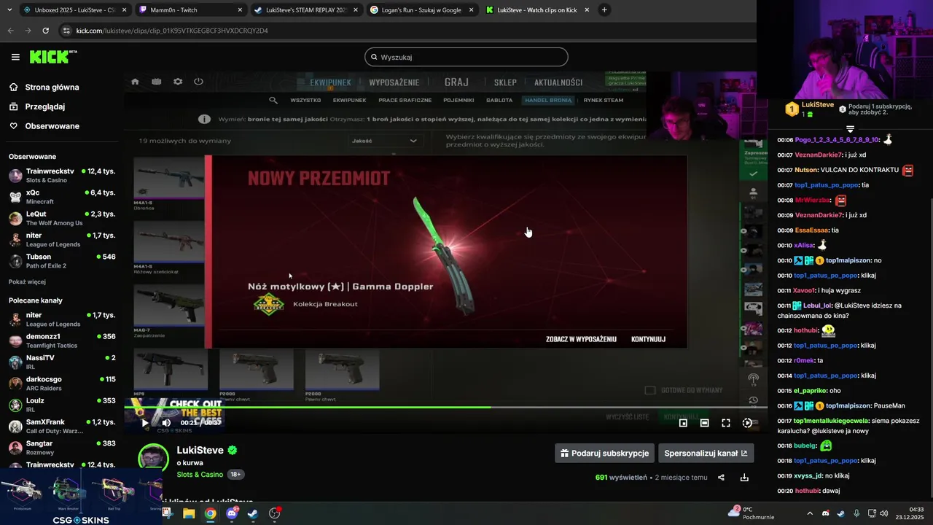Open File Explorer from the taskbar
The image size is (933, 525).
(x=189, y=513)
